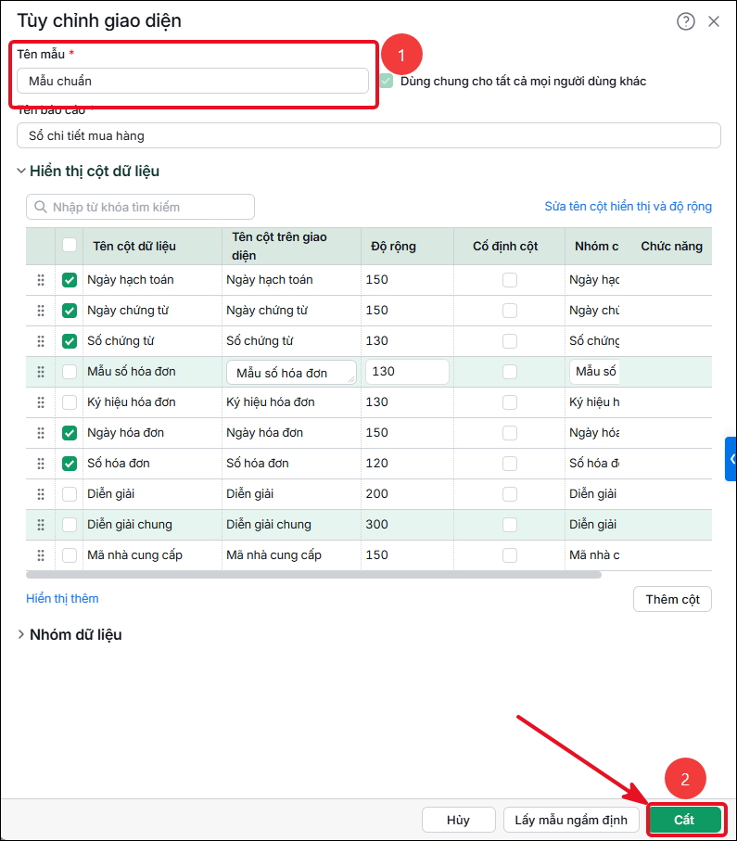Open Sửa tên cột hiển thị và độ rộng
Image resolution: width=737 pixels, height=841 pixels.
(629, 207)
